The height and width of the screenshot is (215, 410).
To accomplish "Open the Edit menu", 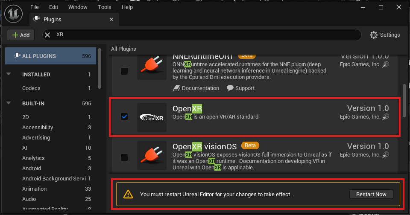I will coord(54,7).
